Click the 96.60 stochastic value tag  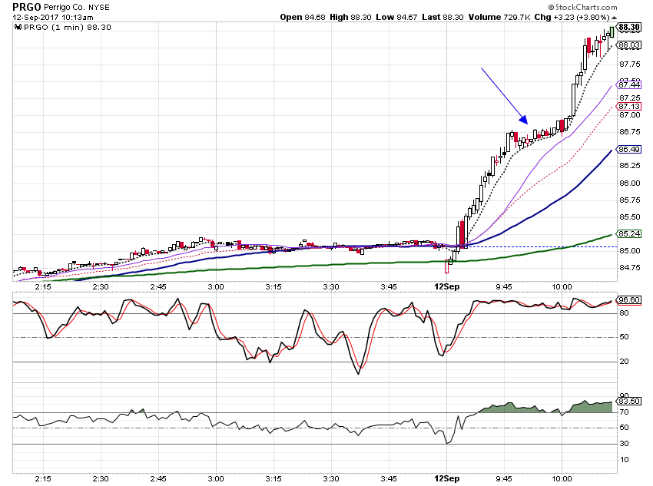coord(629,300)
